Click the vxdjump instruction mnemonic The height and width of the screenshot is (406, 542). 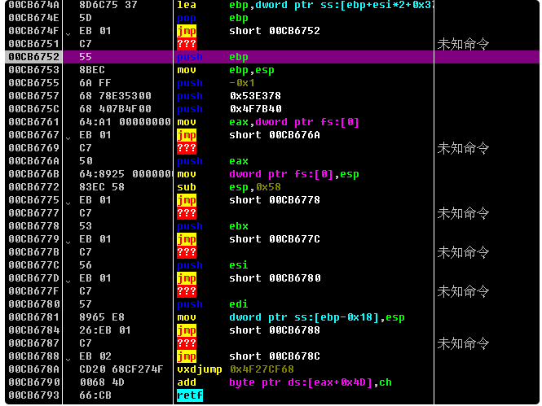pos(200,369)
